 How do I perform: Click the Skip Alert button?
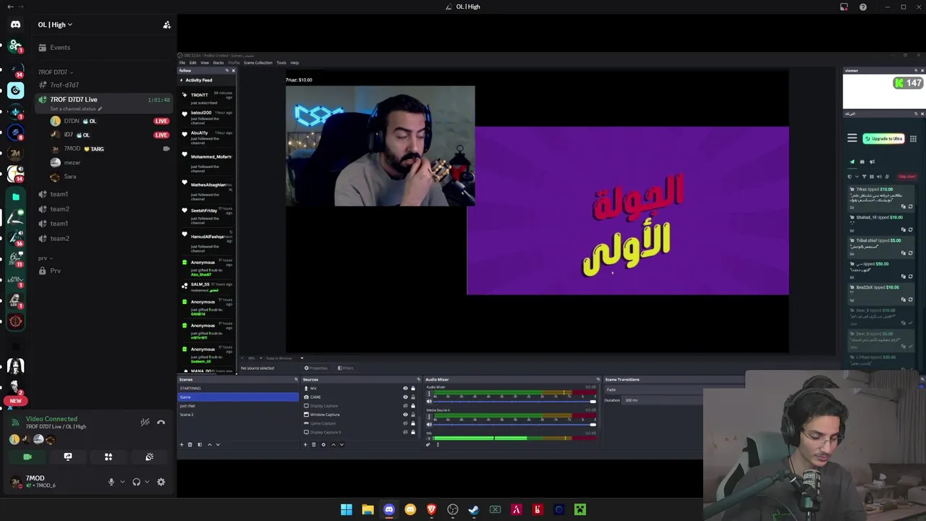[906, 177]
